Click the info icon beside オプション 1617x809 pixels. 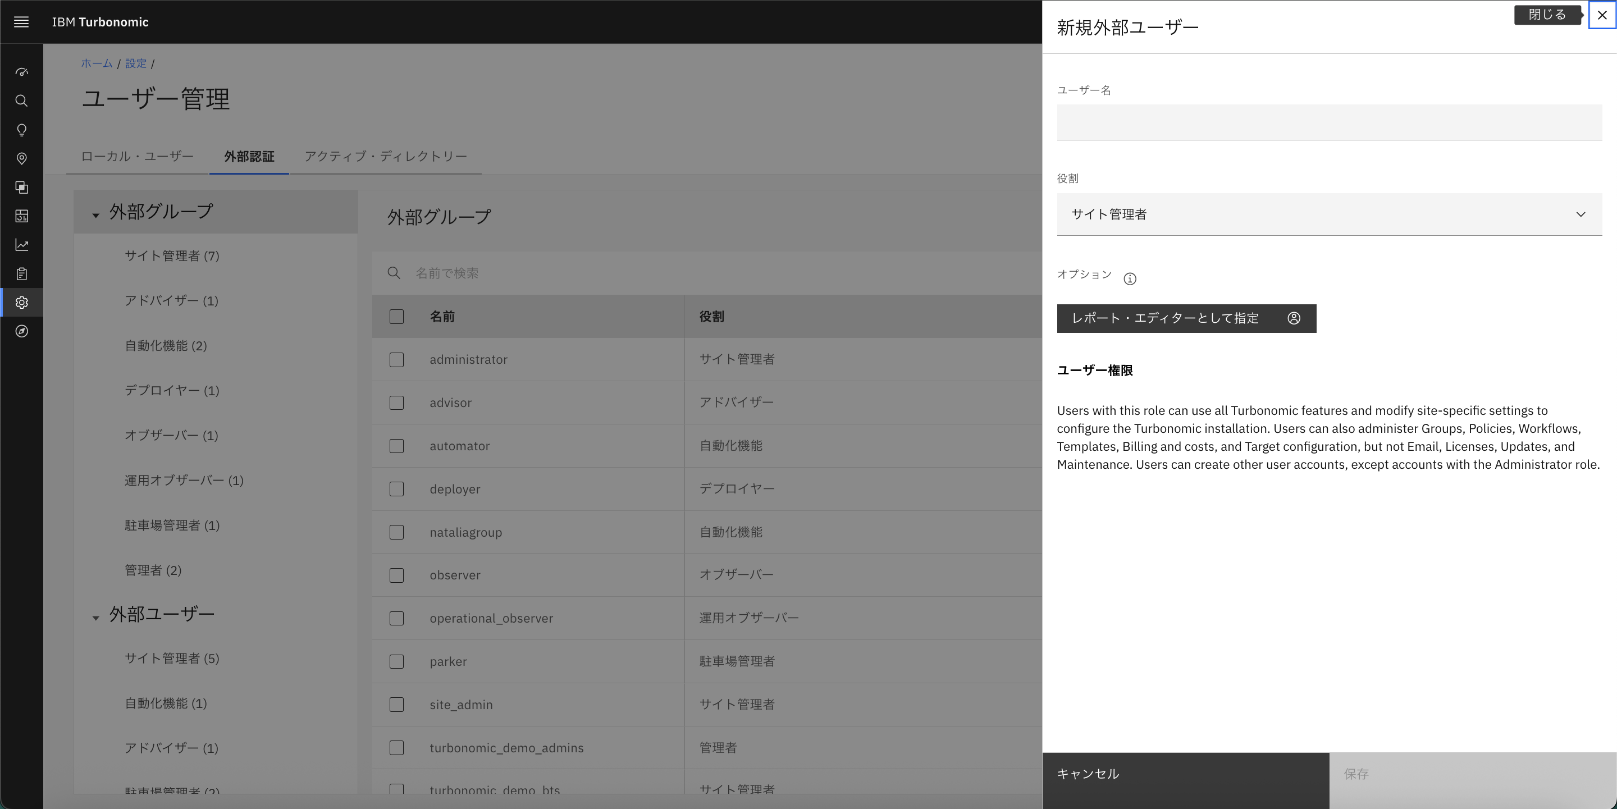(x=1130, y=279)
